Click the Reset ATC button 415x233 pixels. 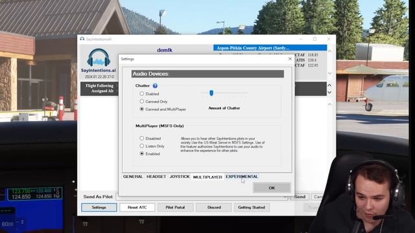point(137,207)
